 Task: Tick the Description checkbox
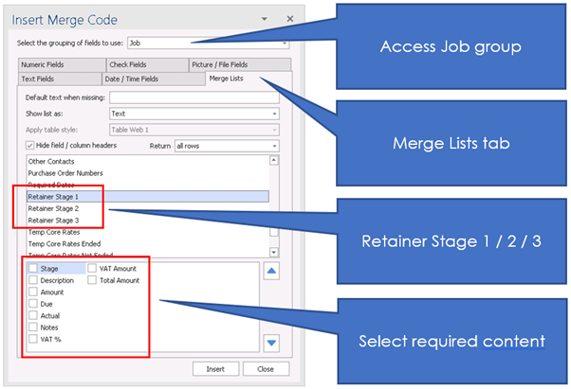[33, 281]
